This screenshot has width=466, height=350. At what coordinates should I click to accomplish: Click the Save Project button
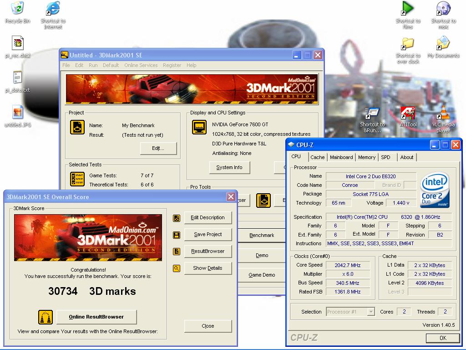[x=208, y=235]
